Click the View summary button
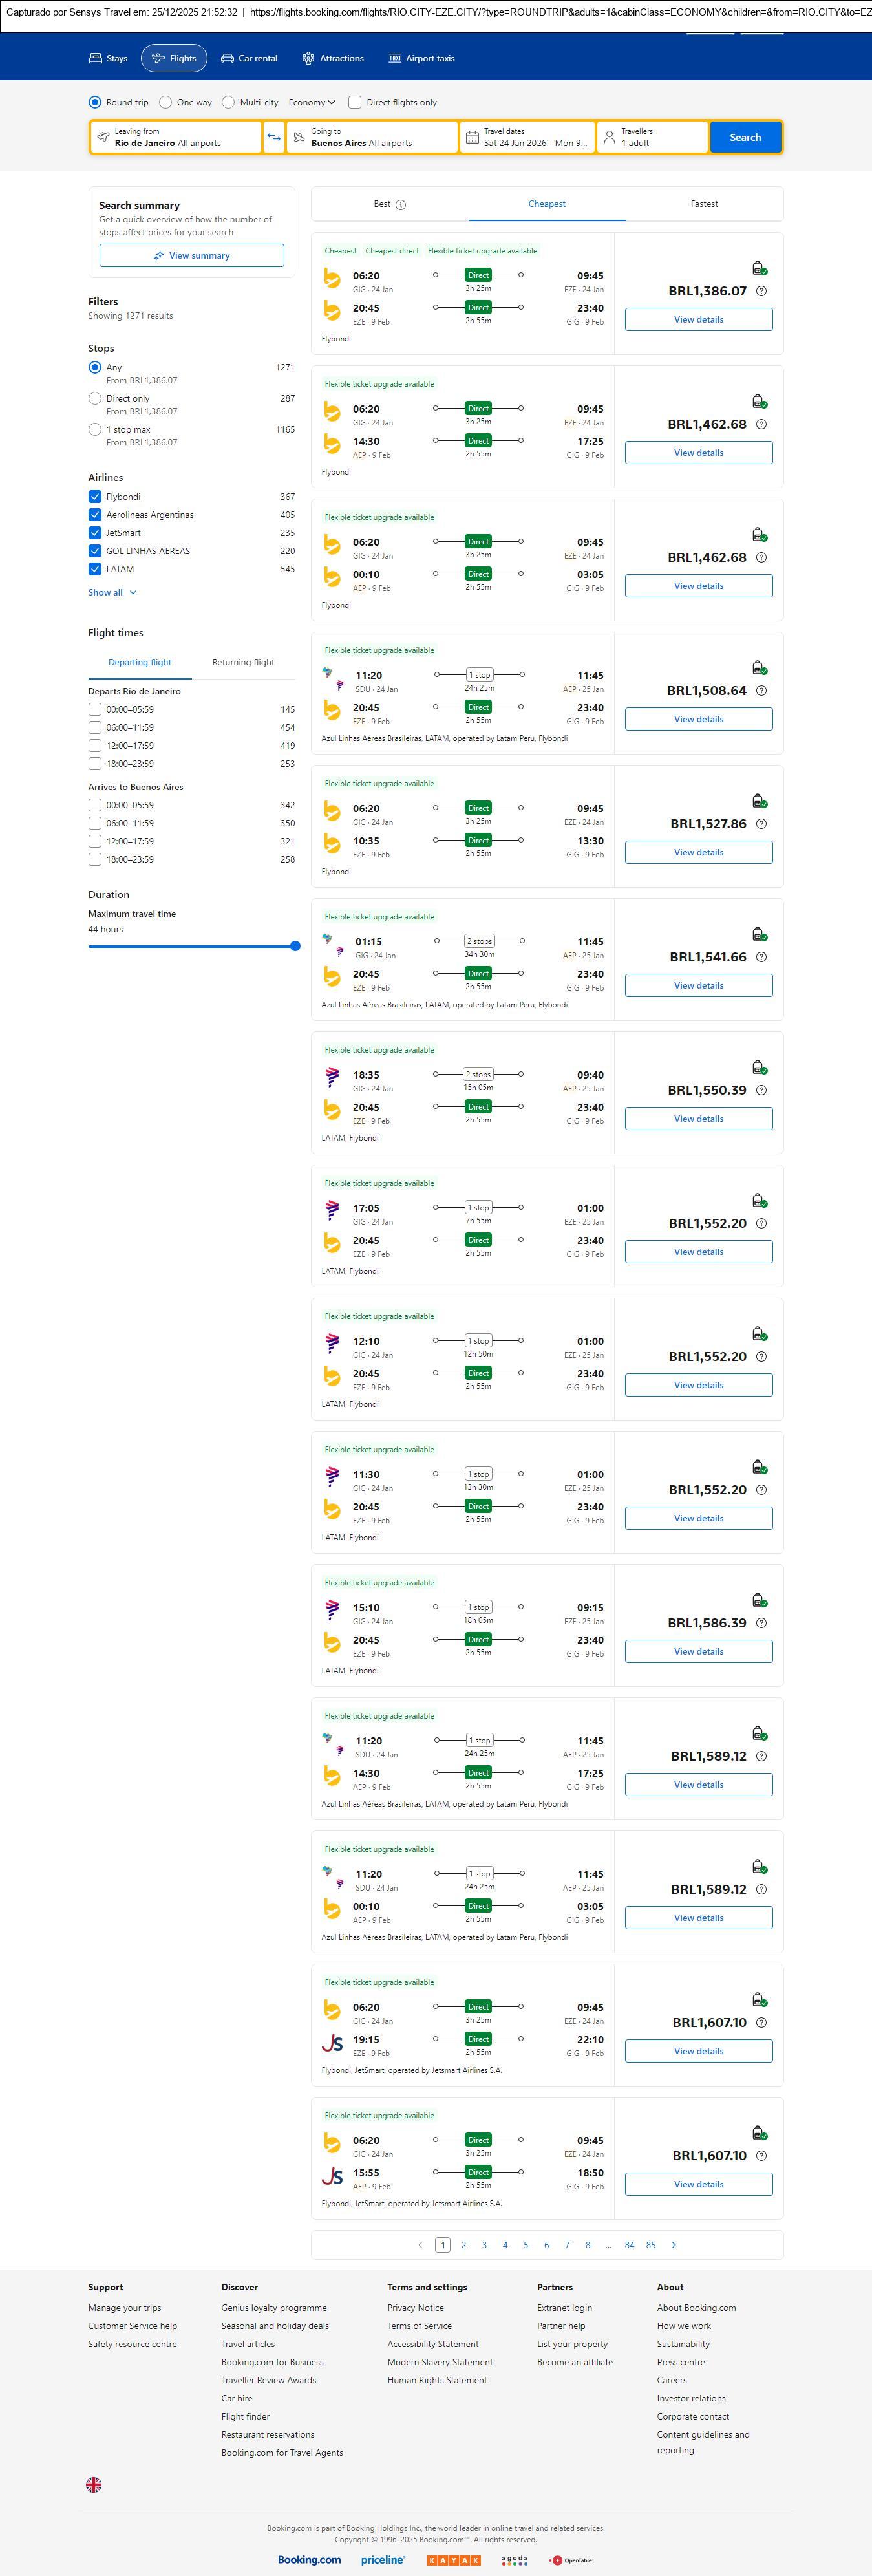This screenshot has width=872, height=2576. coord(191,256)
